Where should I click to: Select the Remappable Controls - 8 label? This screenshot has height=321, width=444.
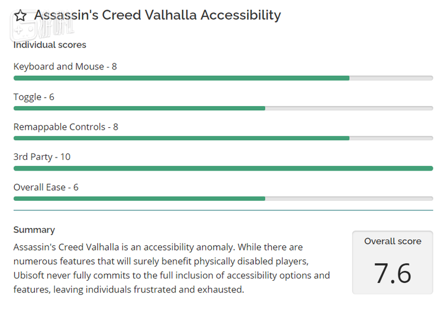(66, 127)
